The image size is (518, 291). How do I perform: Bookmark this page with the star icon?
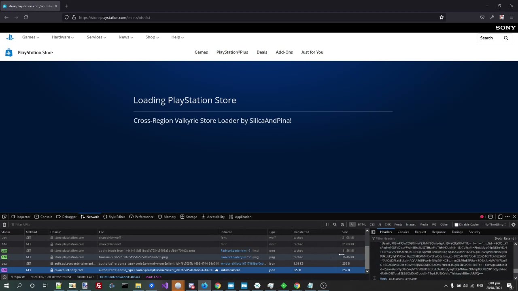click(442, 17)
